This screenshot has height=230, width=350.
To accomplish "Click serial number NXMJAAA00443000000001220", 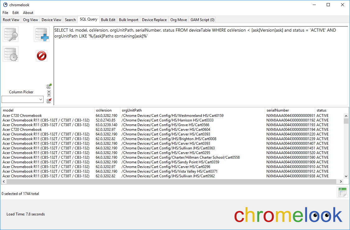I will [x=291, y=134].
